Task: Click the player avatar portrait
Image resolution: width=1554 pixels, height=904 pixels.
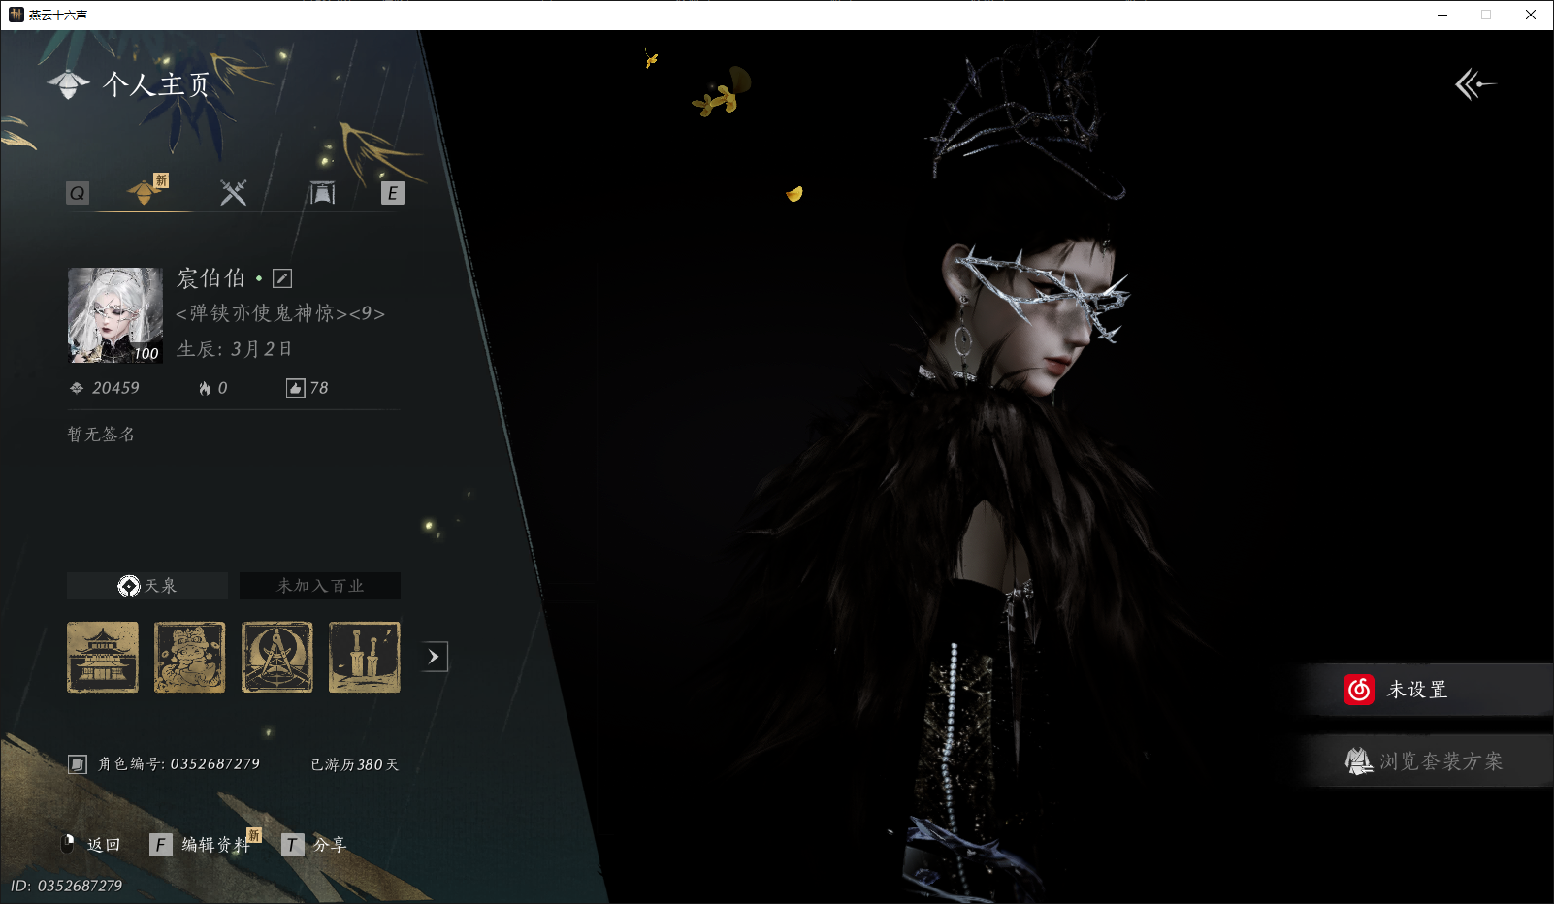Action: [x=115, y=315]
